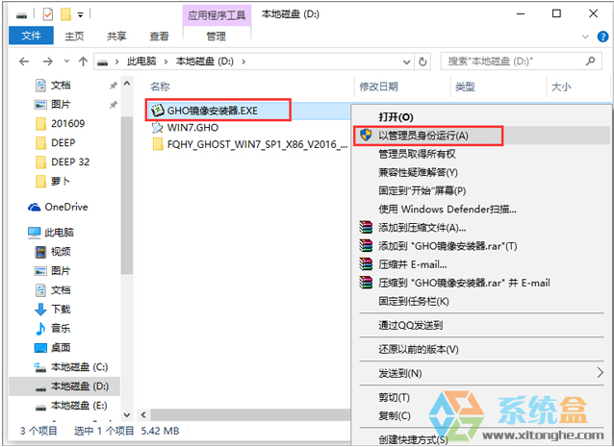Go forward with the right arrow

click(x=48, y=62)
